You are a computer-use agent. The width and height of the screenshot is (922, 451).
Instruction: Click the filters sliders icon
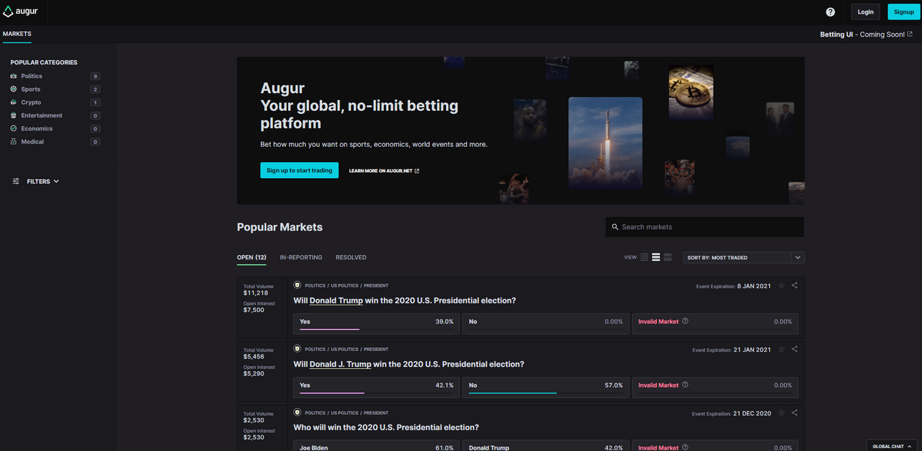pos(16,182)
